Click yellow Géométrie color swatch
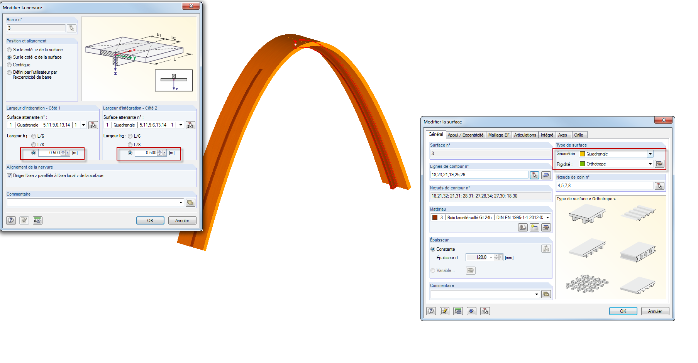The width and height of the screenshot is (698, 363). click(x=583, y=154)
